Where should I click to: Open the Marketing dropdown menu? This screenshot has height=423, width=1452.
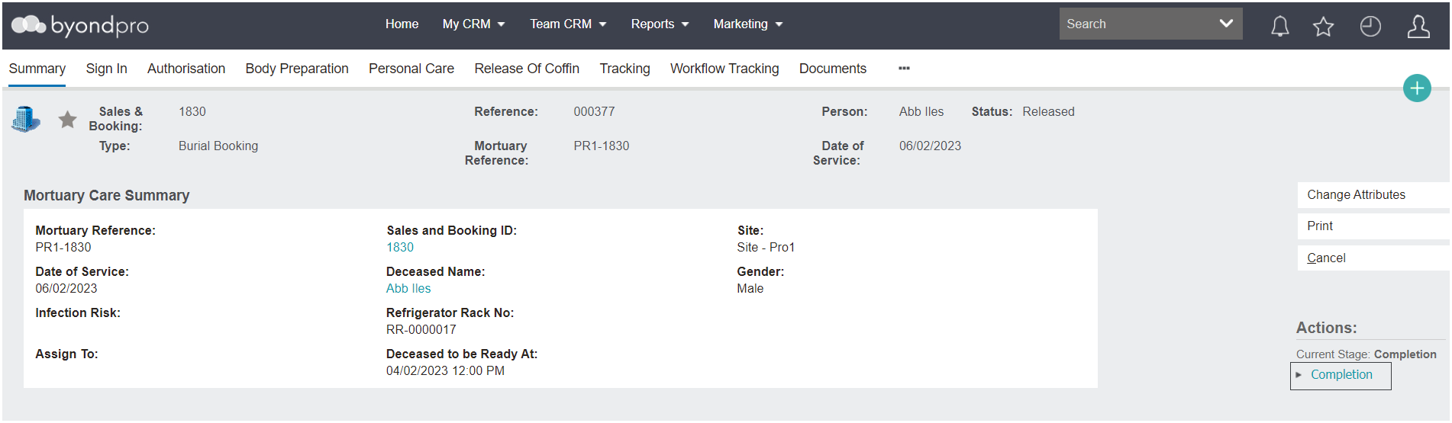748,24
